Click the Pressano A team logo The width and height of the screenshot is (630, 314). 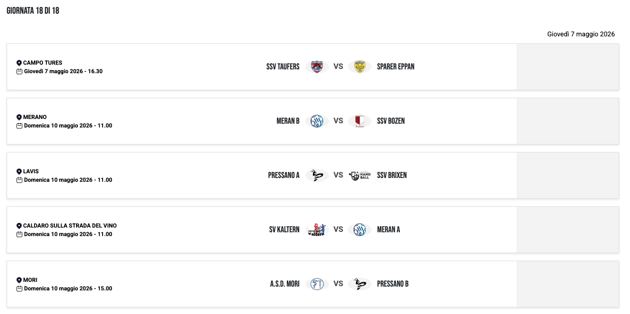(317, 175)
